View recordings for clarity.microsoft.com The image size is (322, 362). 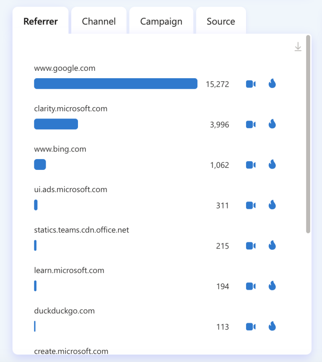[251, 124]
